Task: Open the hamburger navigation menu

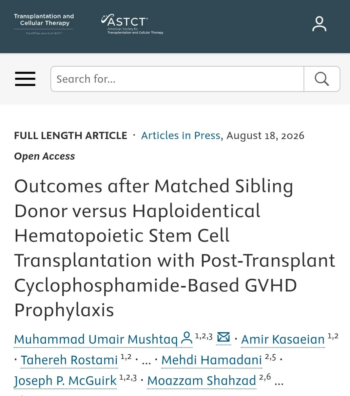Action: [25, 79]
